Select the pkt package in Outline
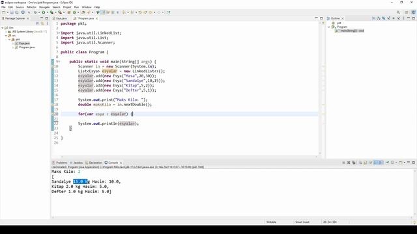 (x=339, y=23)
